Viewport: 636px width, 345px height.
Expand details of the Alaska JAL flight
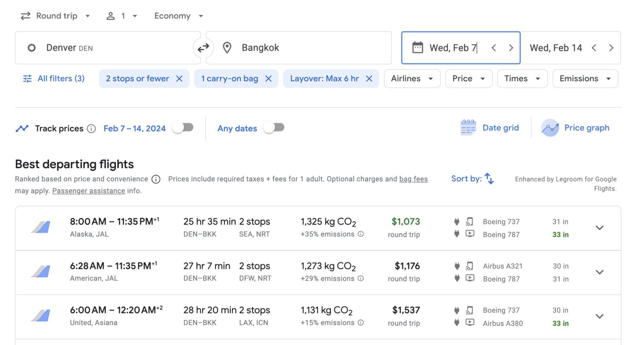tap(600, 228)
